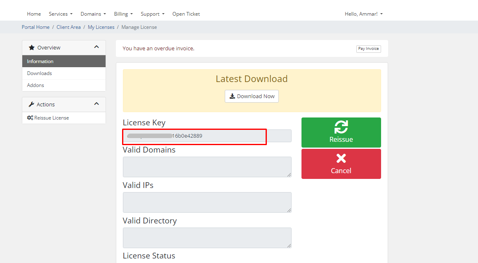Click the Overview star icon
Image resolution: width=478 pixels, height=263 pixels.
pos(32,48)
